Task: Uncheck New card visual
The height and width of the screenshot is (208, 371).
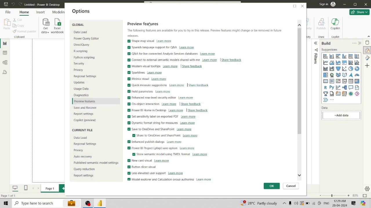Action: [129, 161]
